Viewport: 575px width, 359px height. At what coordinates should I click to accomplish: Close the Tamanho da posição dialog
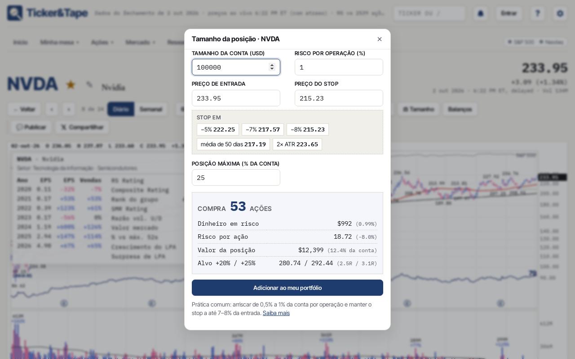tap(380, 39)
